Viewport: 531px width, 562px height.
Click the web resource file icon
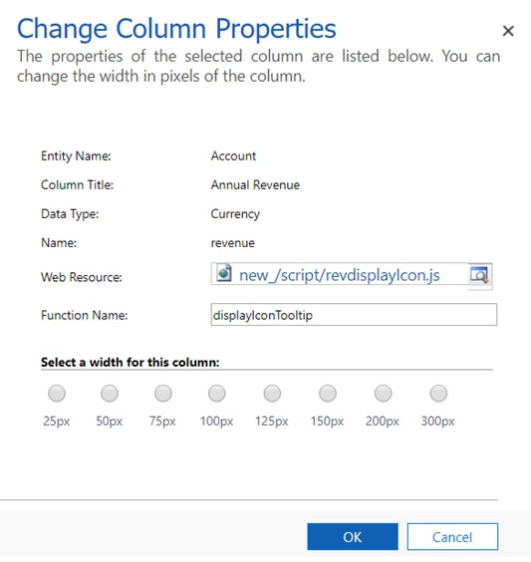tap(224, 273)
